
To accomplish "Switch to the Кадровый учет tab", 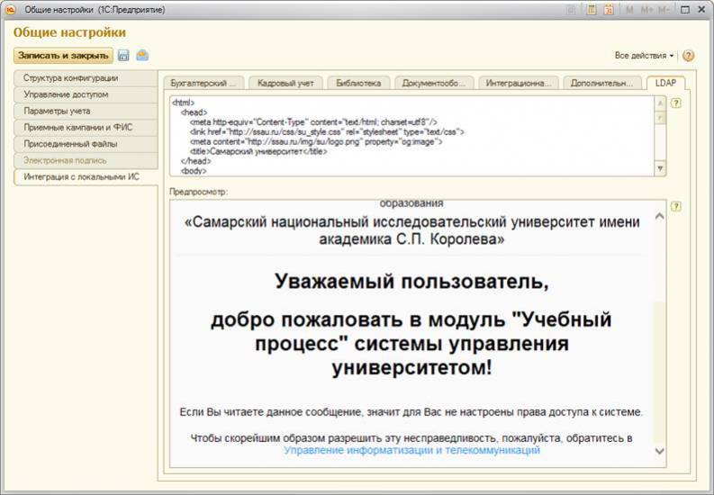I will pos(284,83).
